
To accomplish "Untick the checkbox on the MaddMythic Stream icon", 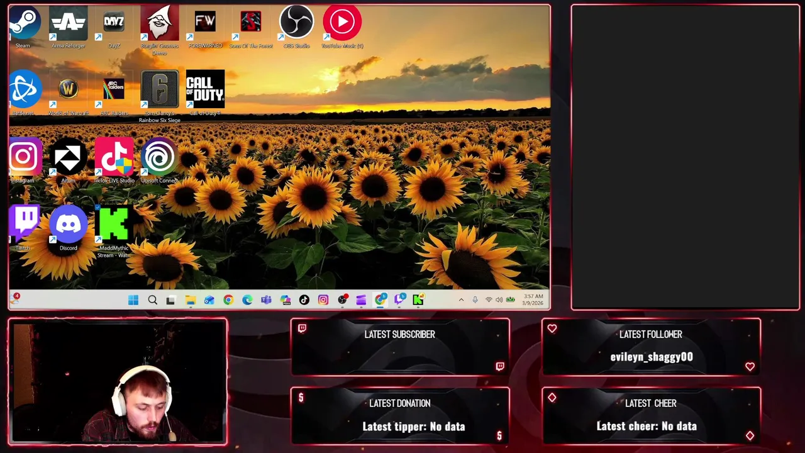I will (x=99, y=208).
